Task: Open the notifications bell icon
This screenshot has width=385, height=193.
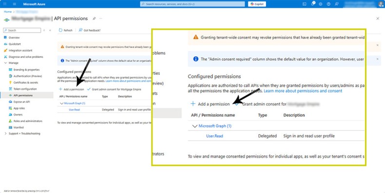Action: [x=313, y=4]
